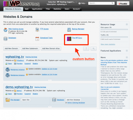This screenshot has height=120, width=133.
Task: Open the Statistics tab
Action: [x=57, y=9]
